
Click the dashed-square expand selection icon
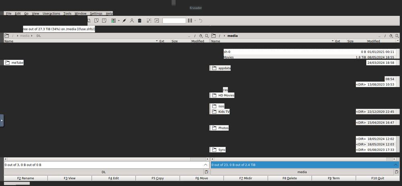coord(149,20)
